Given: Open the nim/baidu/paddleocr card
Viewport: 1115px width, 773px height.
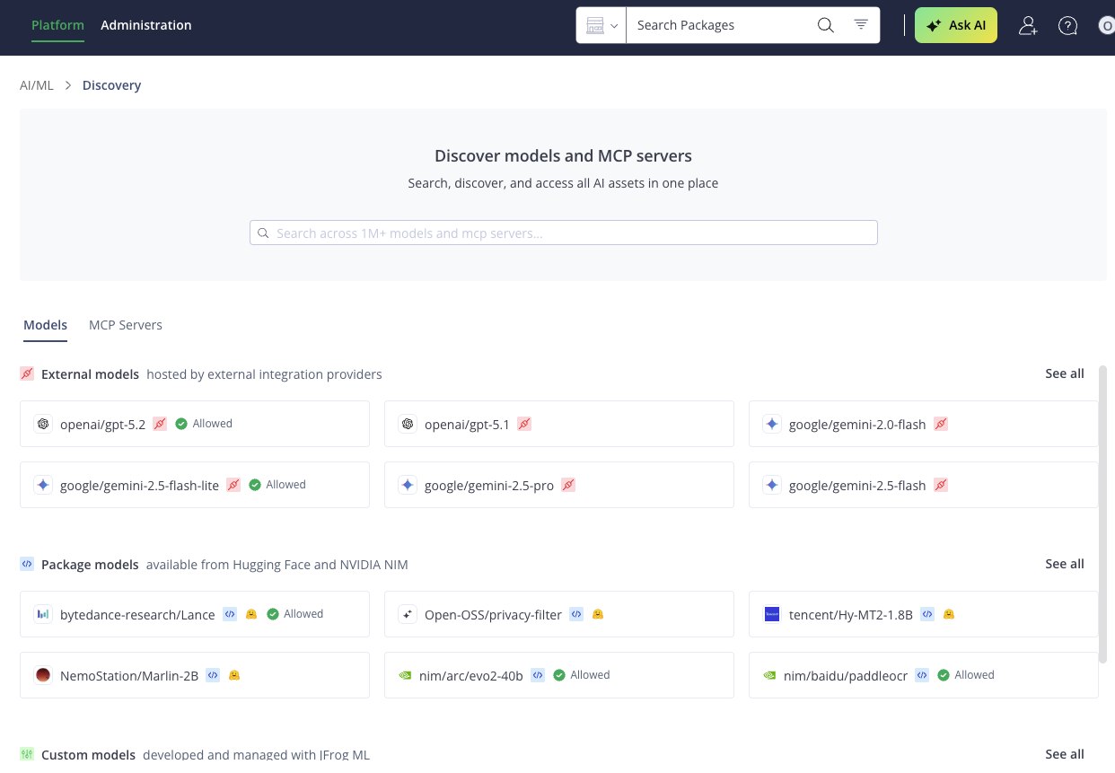Looking at the screenshot, I should coord(924,675).
